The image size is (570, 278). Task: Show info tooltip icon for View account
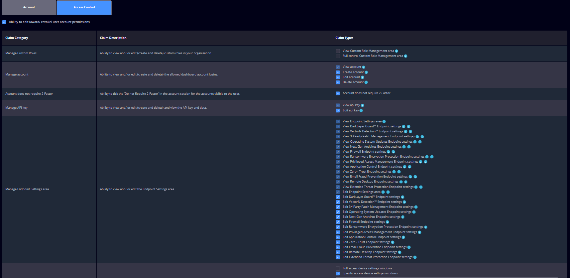364,67
